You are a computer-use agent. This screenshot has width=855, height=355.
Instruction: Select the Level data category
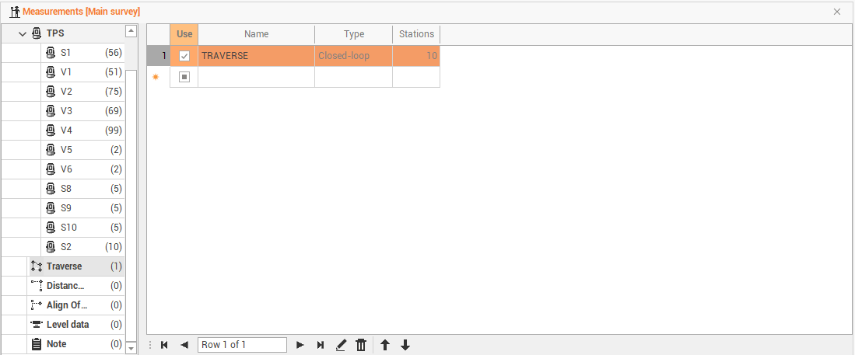click(67, 325)
